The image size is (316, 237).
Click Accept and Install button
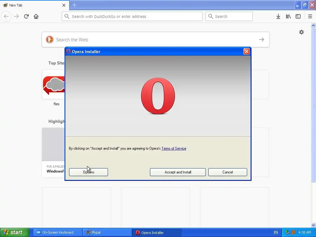click(178, 172)
